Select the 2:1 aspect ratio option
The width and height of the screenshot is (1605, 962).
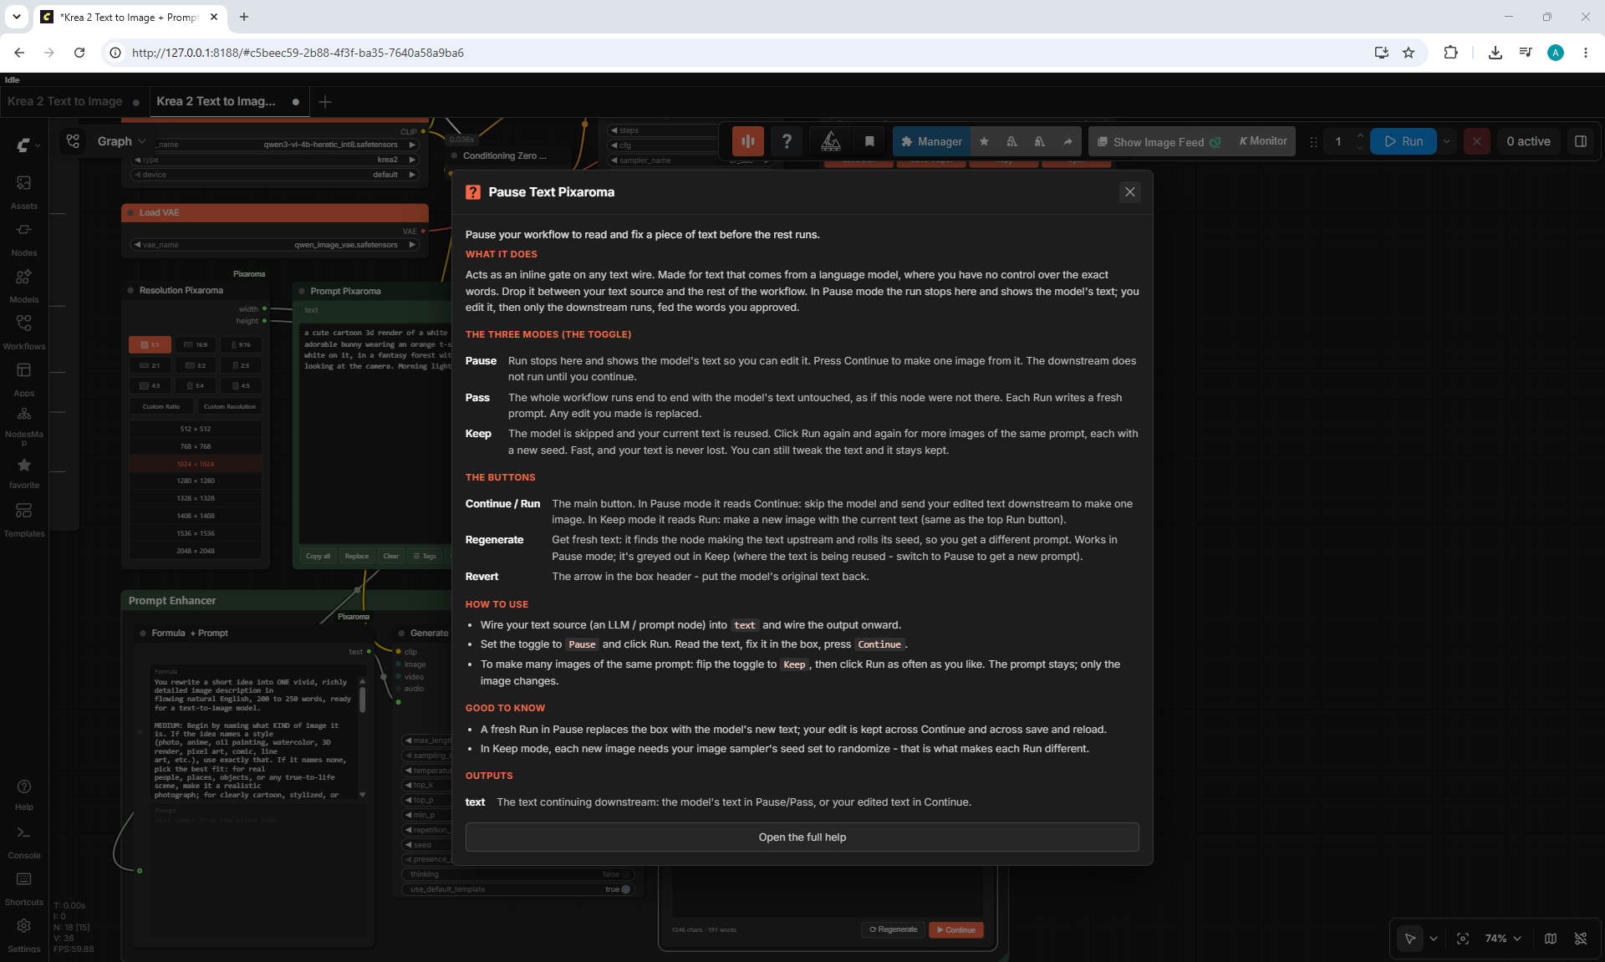point(150,365)
